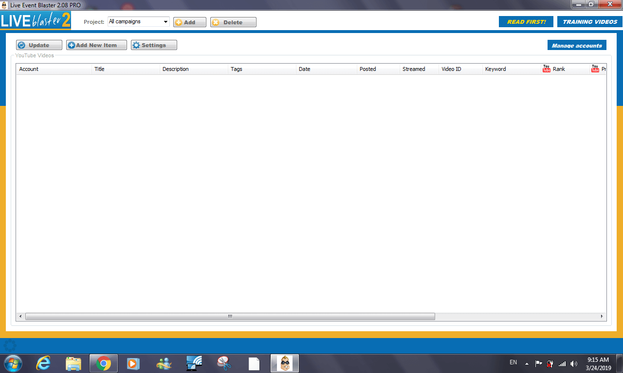Click the network signal tray icon
The height and width of the screenshot is (373, 623).
[562, 363]
